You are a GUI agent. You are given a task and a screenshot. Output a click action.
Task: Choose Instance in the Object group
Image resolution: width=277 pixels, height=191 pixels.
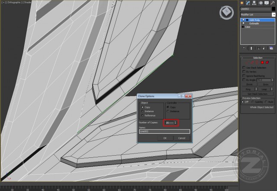coord(143,111)
